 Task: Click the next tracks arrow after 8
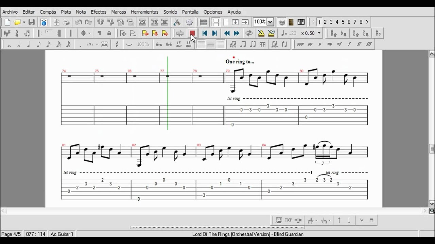click(367, 22)
